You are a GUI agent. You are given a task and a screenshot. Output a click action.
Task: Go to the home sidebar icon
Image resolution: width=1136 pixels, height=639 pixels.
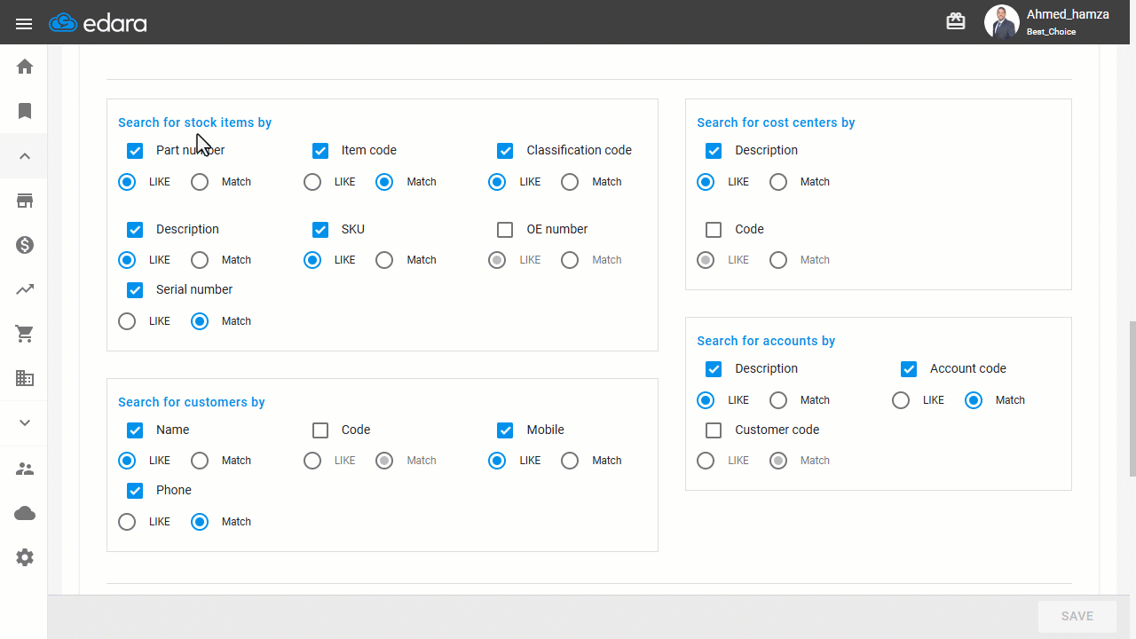click(x=25, y=67)
